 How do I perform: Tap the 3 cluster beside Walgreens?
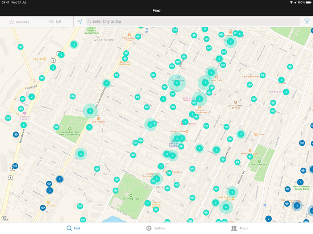click(x=185, y=122)
